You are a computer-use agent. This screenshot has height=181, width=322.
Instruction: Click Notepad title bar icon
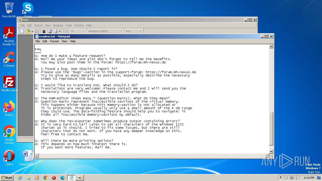click(37, 36)
